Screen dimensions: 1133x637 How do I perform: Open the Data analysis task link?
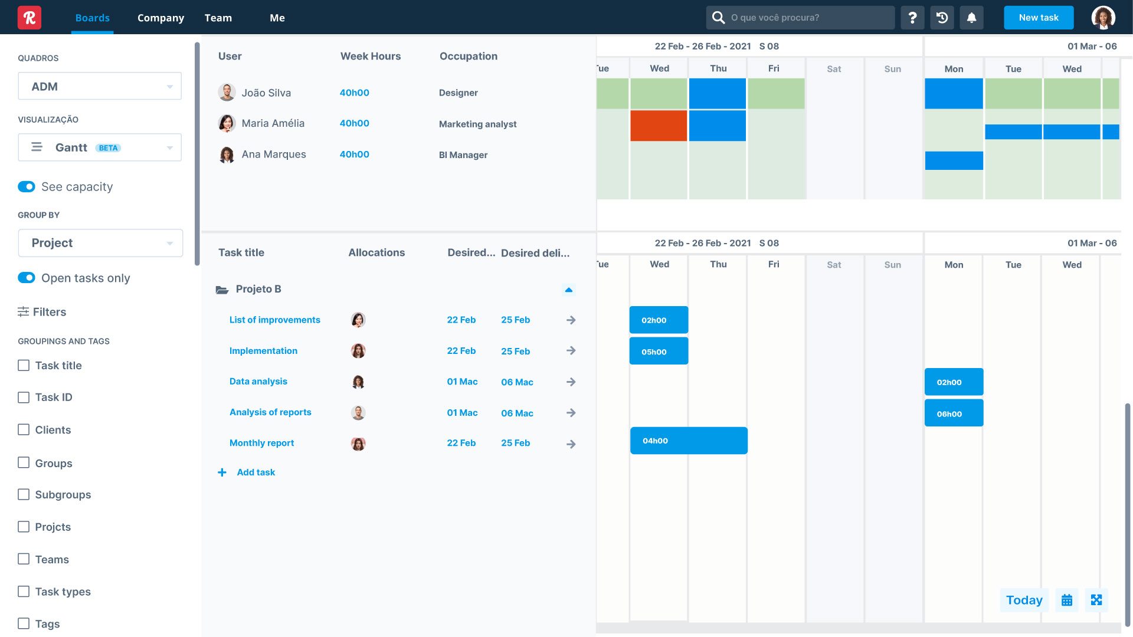(258, 382)
